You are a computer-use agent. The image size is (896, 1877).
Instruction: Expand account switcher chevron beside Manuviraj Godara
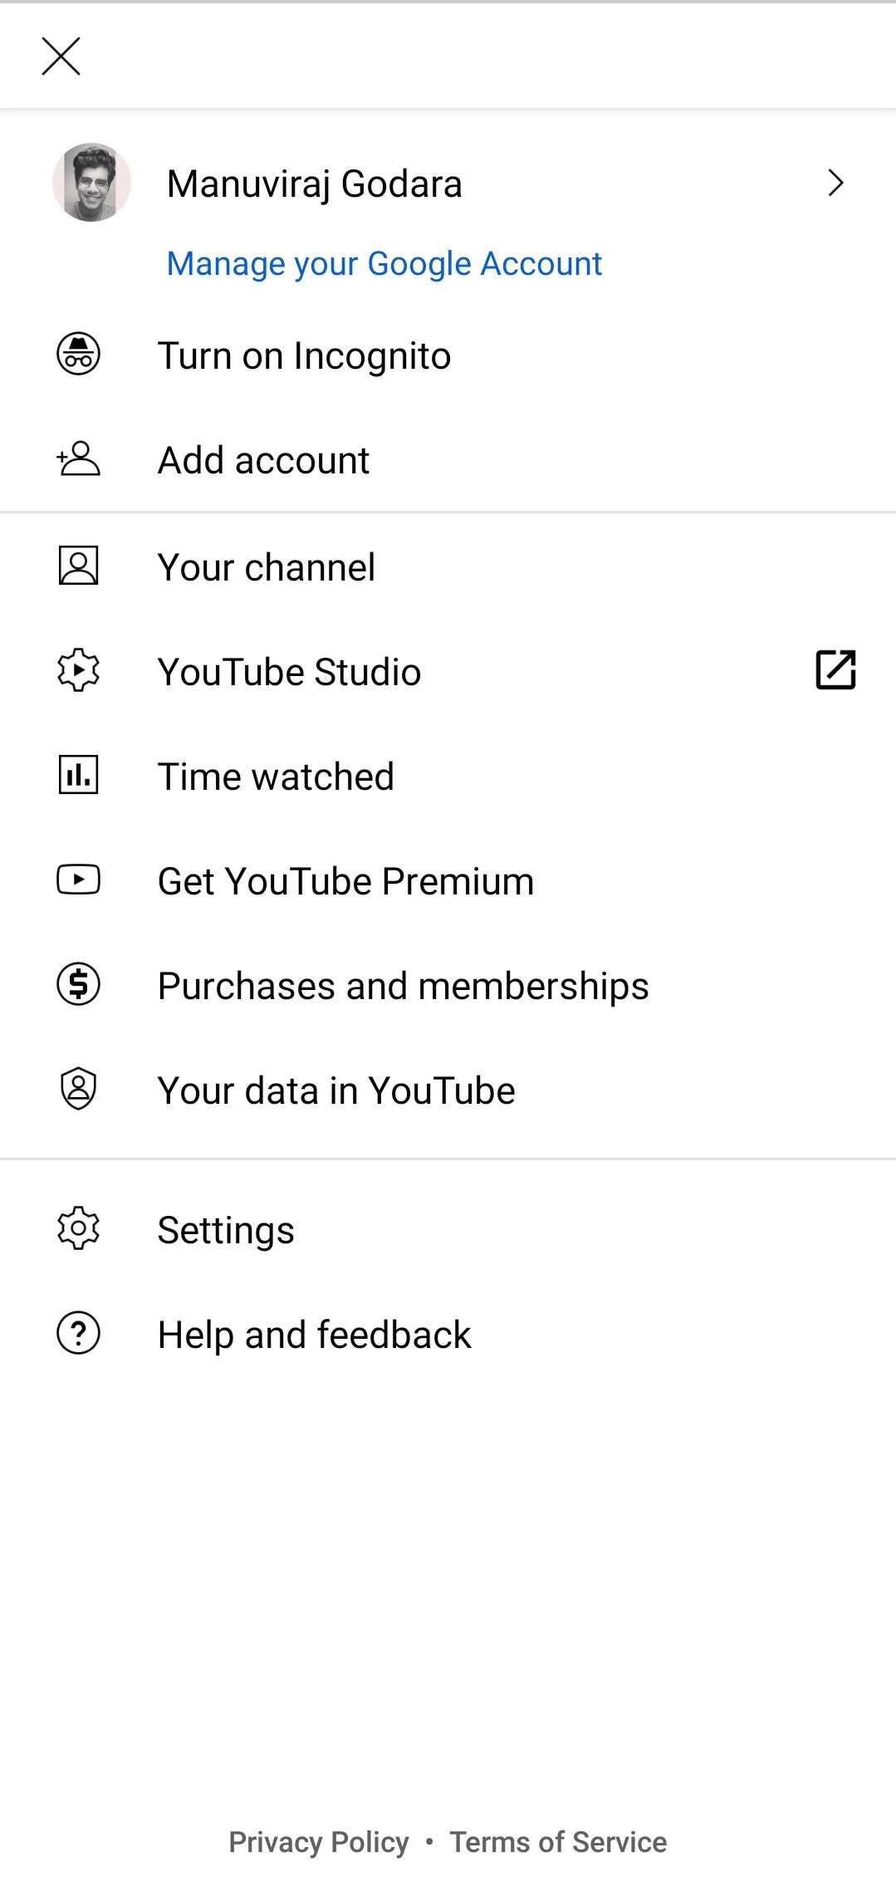coord(835,183)
